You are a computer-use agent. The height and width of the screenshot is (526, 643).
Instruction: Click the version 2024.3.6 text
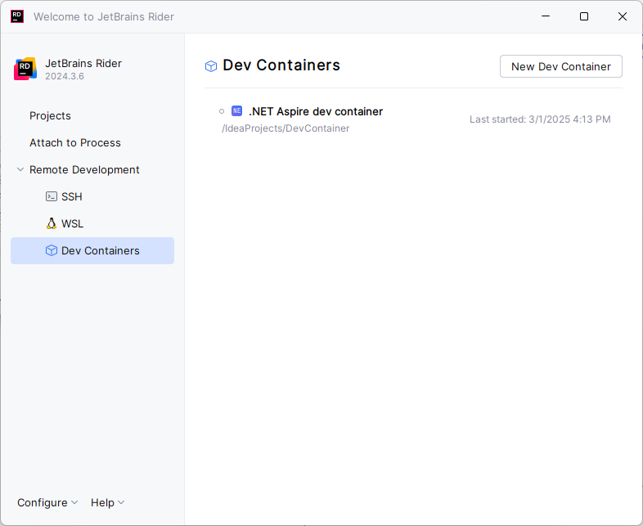pos(65,76)
